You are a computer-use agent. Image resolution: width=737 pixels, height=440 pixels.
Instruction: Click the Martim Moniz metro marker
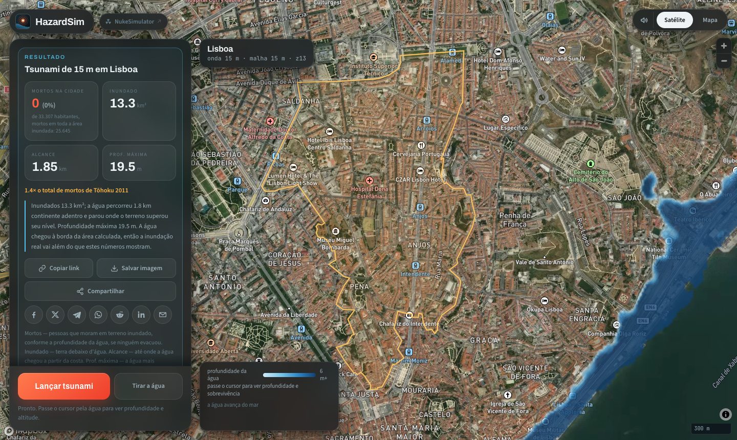408,352
